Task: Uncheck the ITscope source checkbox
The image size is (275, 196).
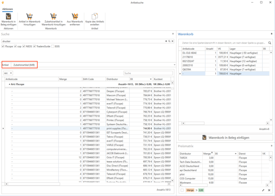Action: 3,46
